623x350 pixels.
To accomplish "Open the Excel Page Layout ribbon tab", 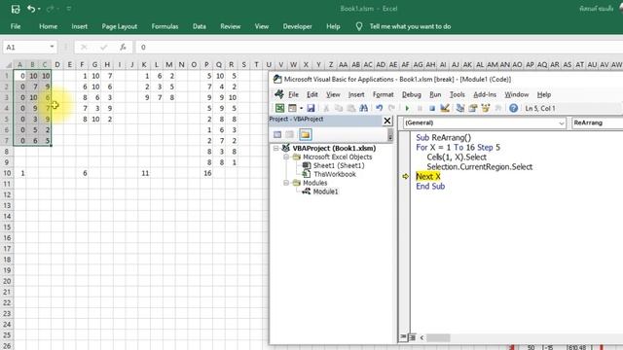I will [x=119, y=26].
